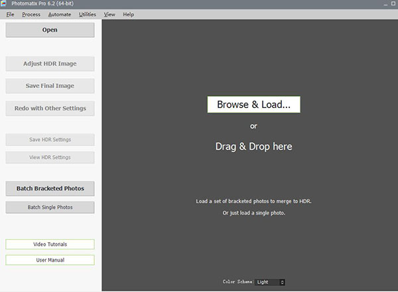Minimize the Photomatix window
398x292 pixels.
pyautogui.click(x=385, y=3)
